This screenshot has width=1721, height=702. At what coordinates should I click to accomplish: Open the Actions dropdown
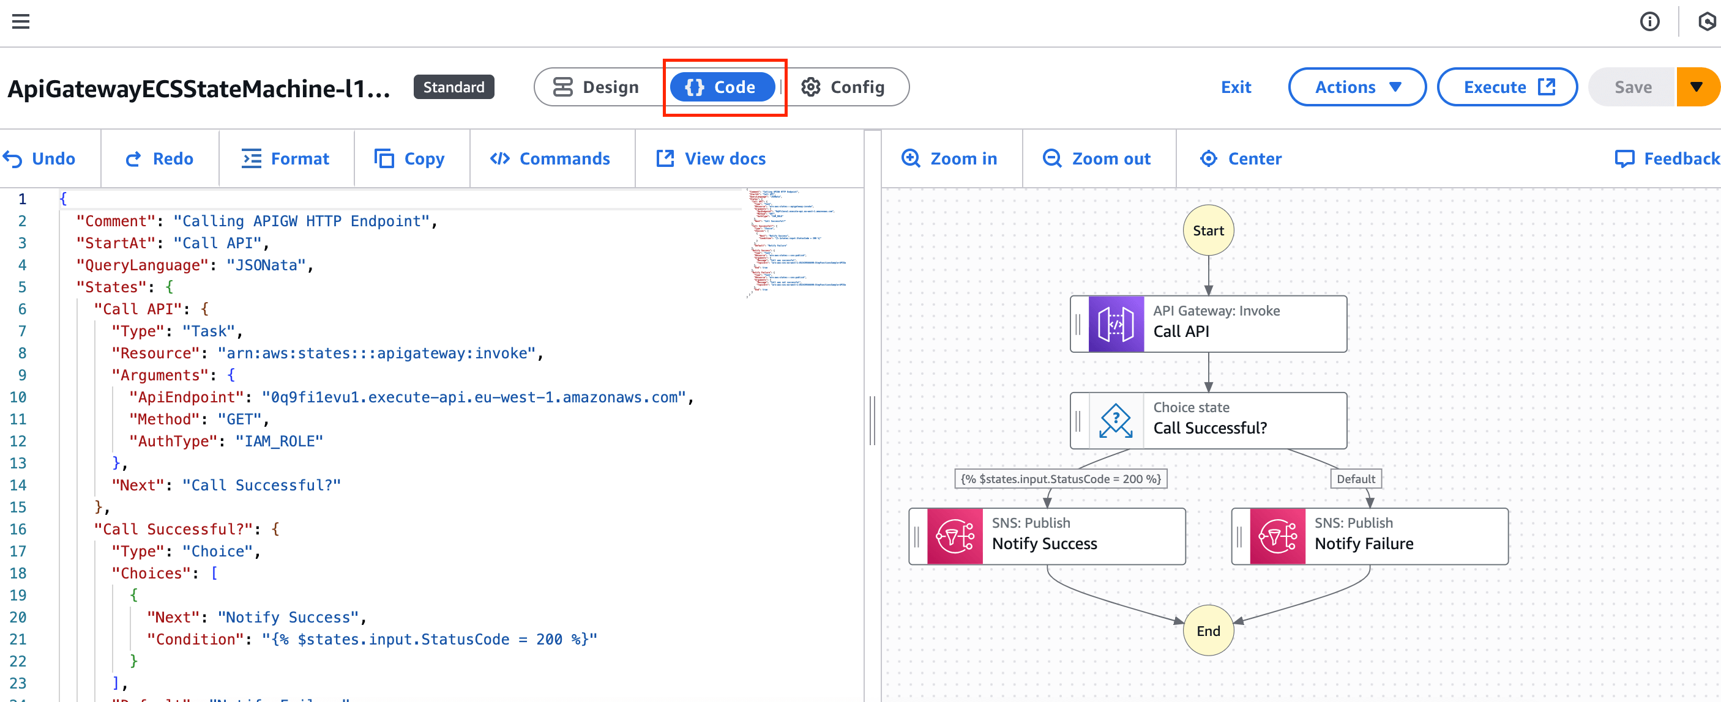tap(1357, 87)
